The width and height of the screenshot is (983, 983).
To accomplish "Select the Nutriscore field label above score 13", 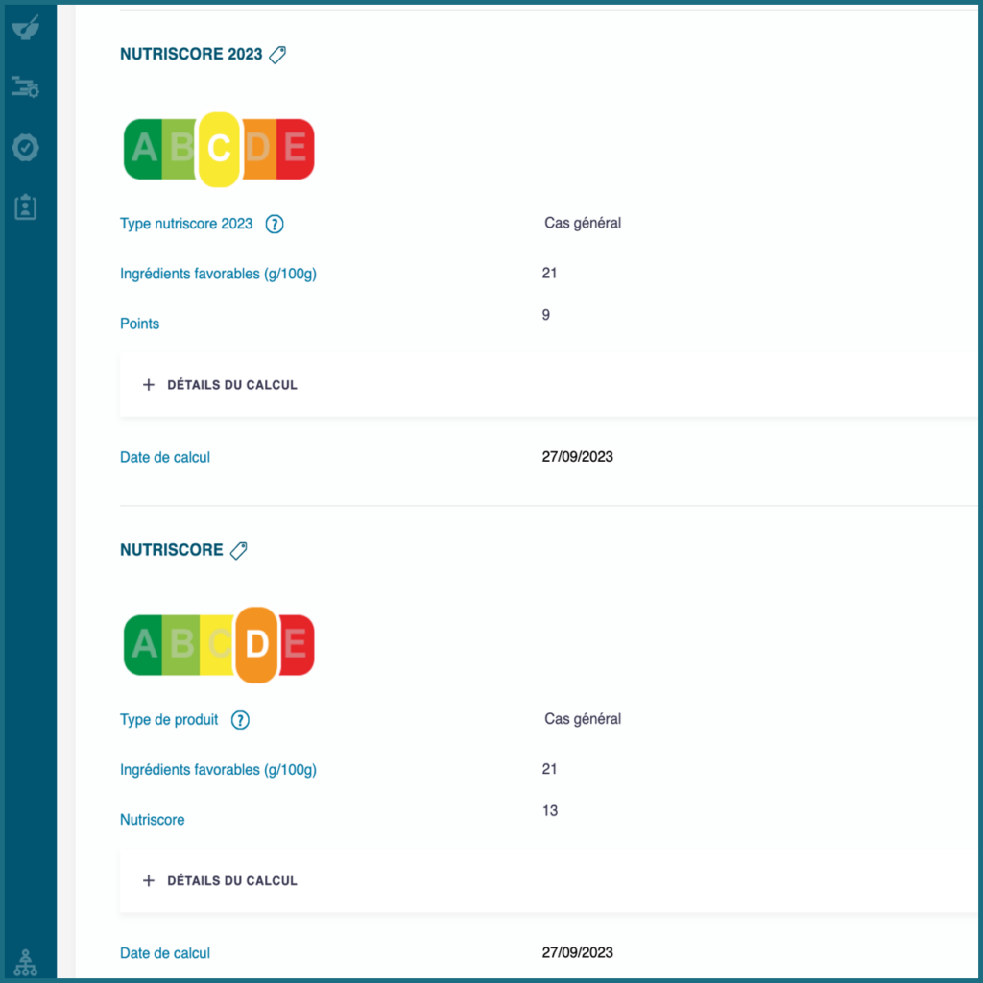I will (153, 820).
